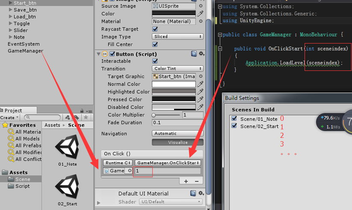This screenshot has width=352, height=210.
Task: Click Fade Duration value field
Action: tap(177, 122)
